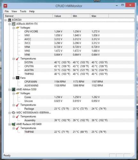Select the VIN5 voltage row
138x160 pixels.
[x=79, y=51]
